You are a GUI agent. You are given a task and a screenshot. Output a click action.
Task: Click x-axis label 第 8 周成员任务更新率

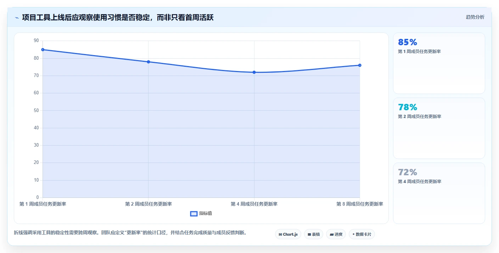[360, 204]
